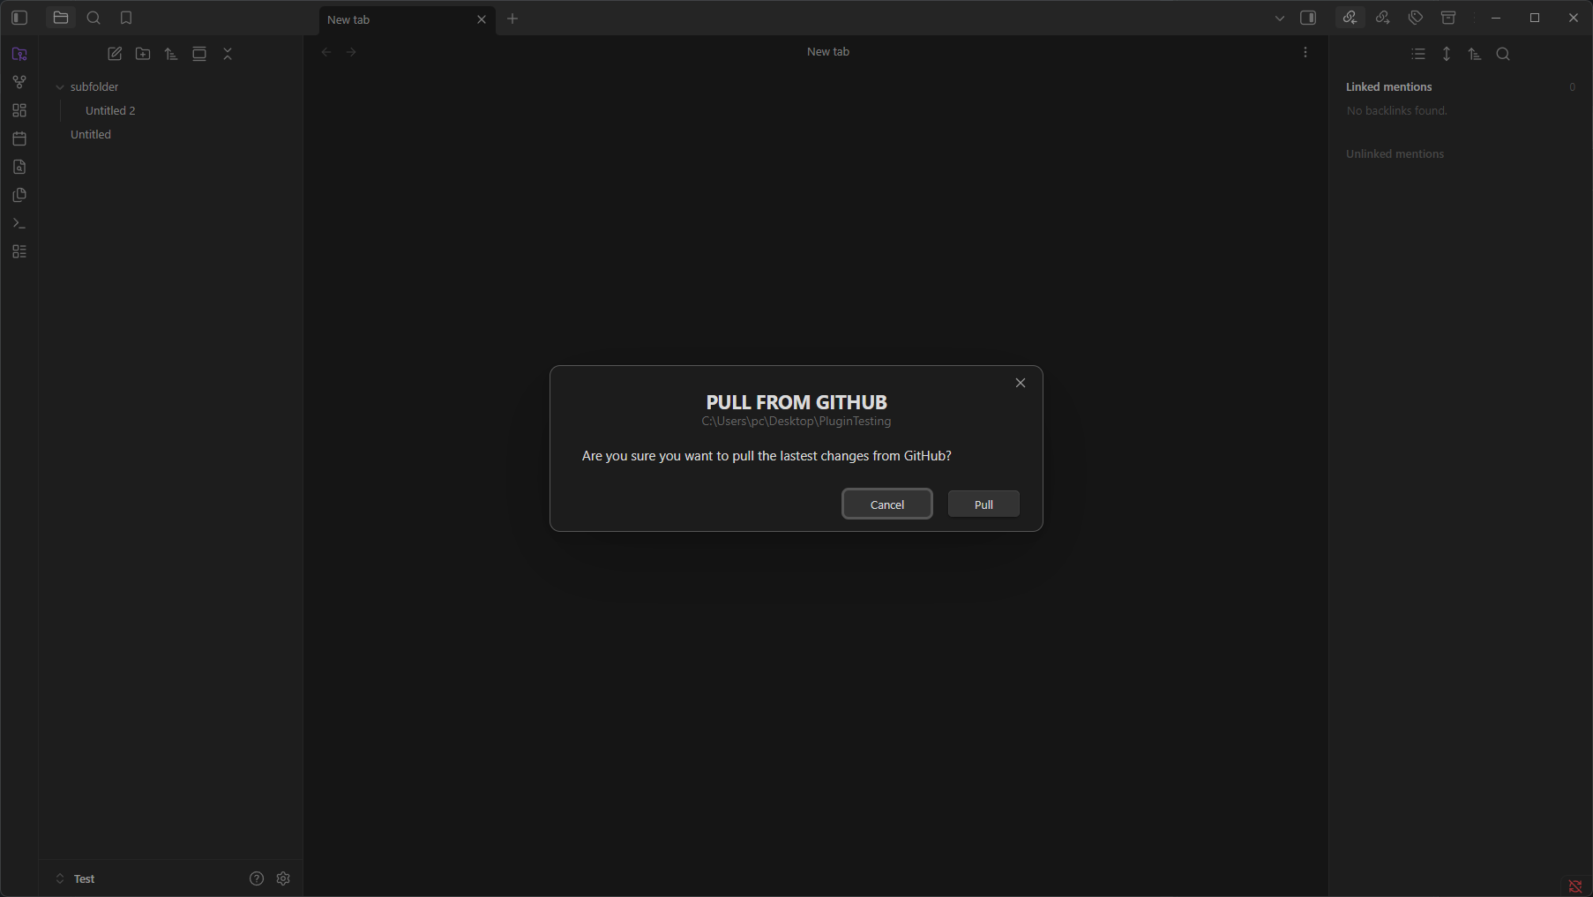The height and width of the screenshot is (897, 1593).
Task: Open help from the vault footer
Action: coord(257,878)
